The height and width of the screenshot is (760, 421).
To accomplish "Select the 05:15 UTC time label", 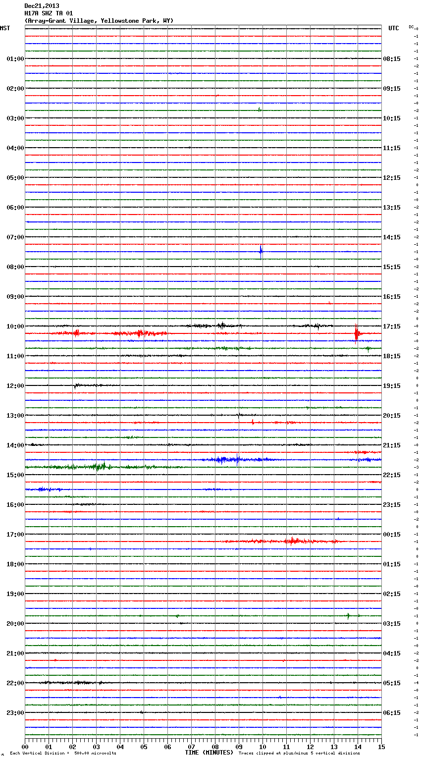I will (392, 683).
